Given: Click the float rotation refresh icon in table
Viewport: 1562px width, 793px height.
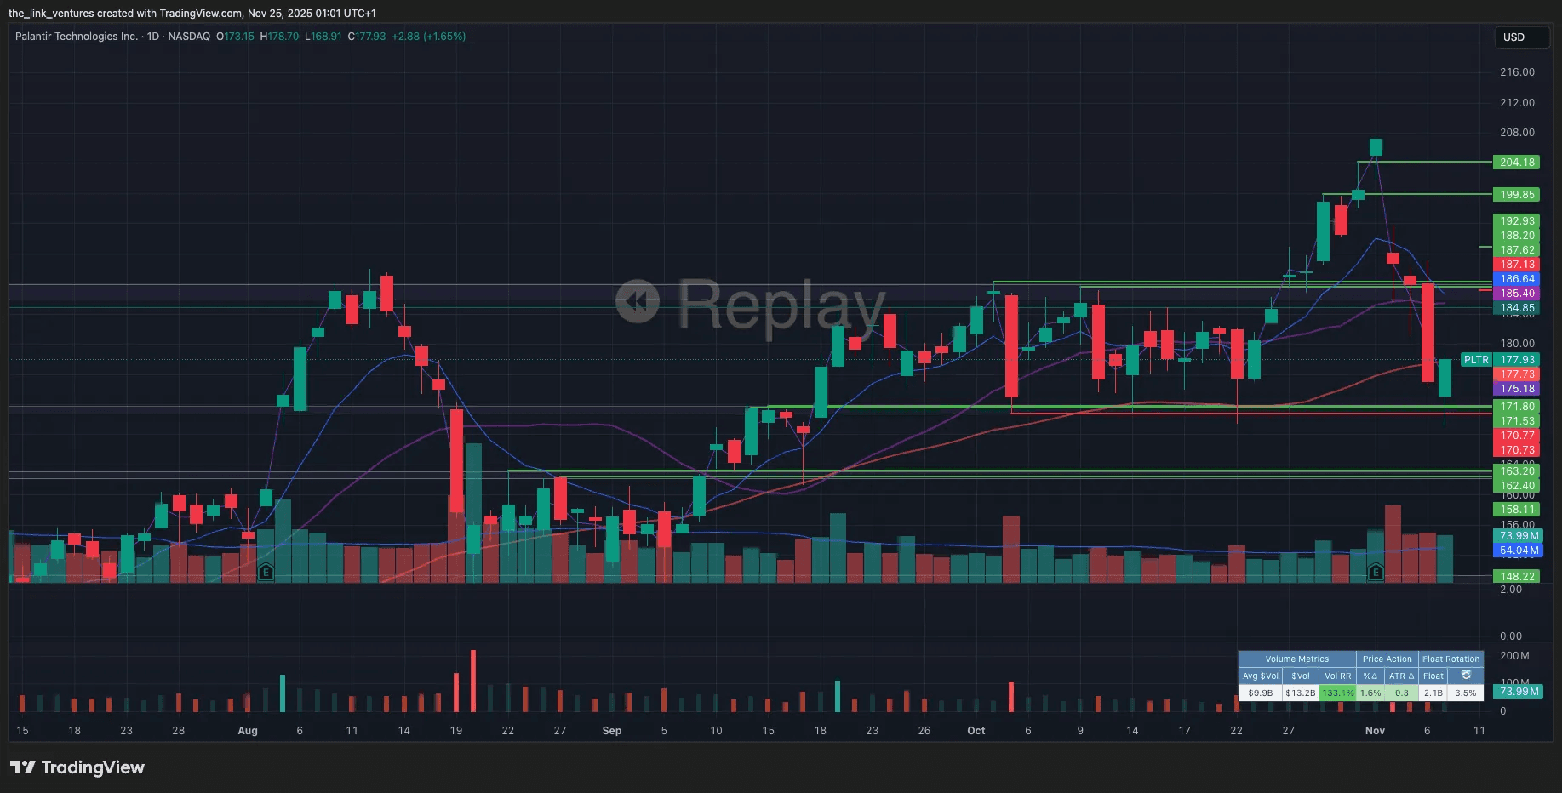Looking at the screenshot, I should coord(1466,676).
